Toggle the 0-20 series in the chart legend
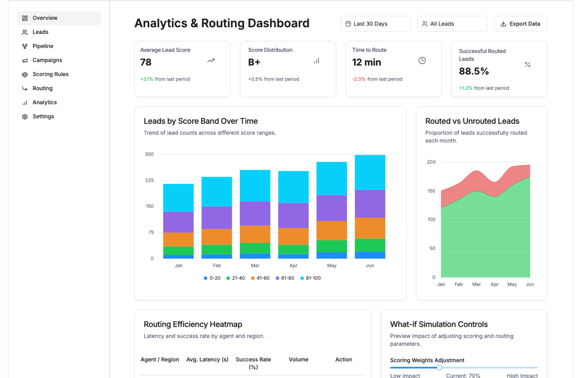582x378 pixels. pyautogui.click(x=212, y=278)
